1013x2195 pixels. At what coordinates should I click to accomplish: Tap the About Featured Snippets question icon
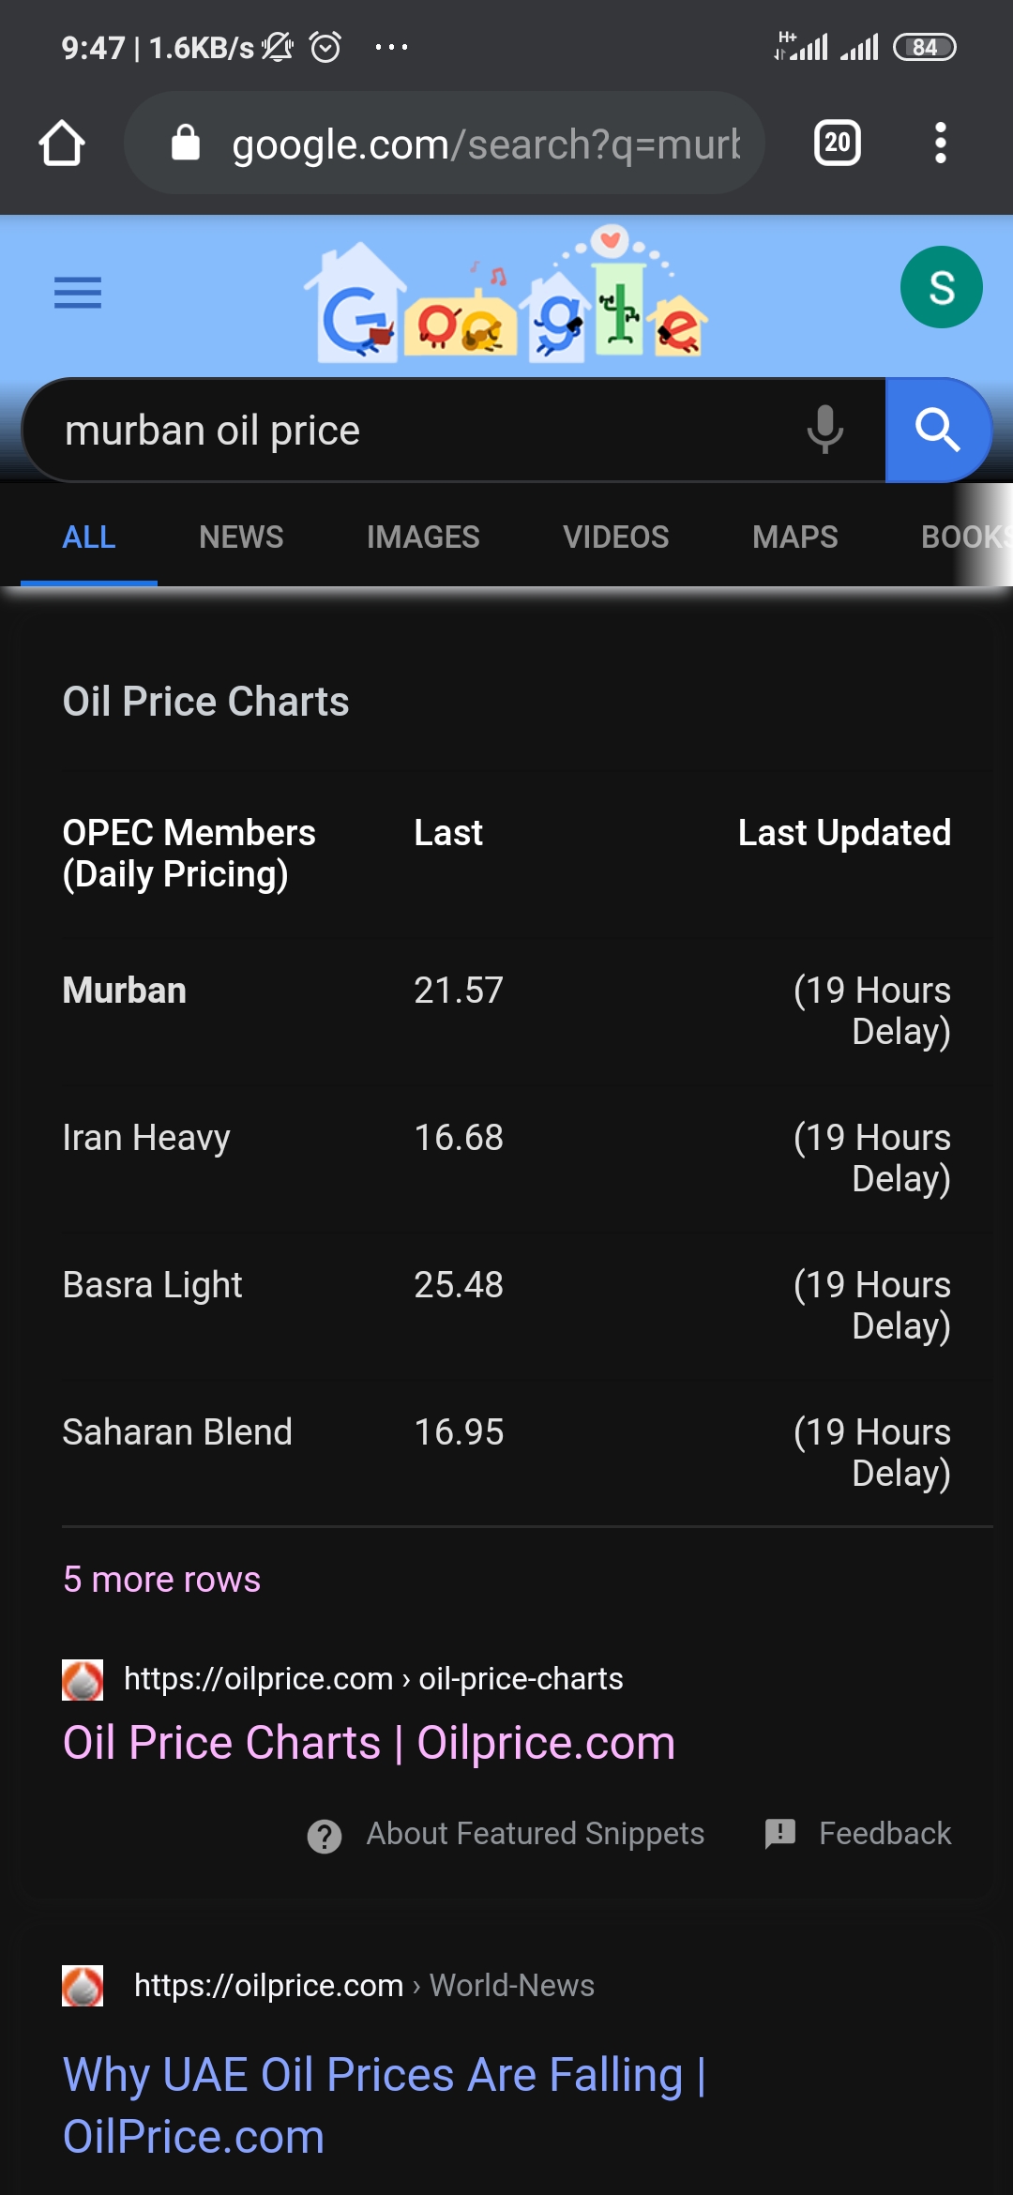(x=325, y=1836)
